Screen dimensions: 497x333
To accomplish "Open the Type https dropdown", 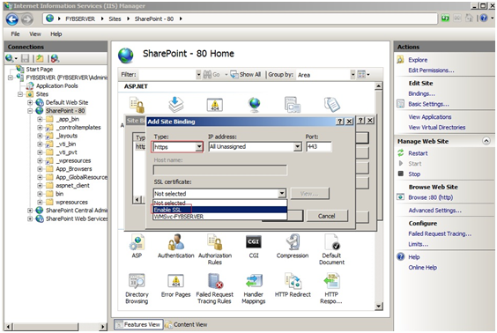I will (x=199, y=147).
